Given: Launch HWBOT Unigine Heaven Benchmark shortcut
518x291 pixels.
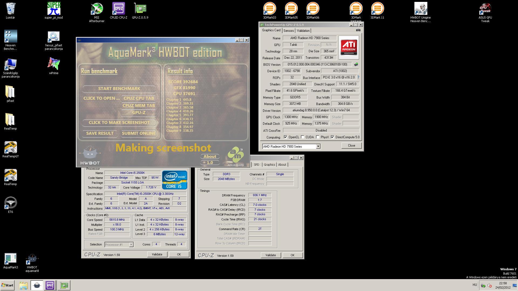Looking at the screenshot, I should pos(420,12).
